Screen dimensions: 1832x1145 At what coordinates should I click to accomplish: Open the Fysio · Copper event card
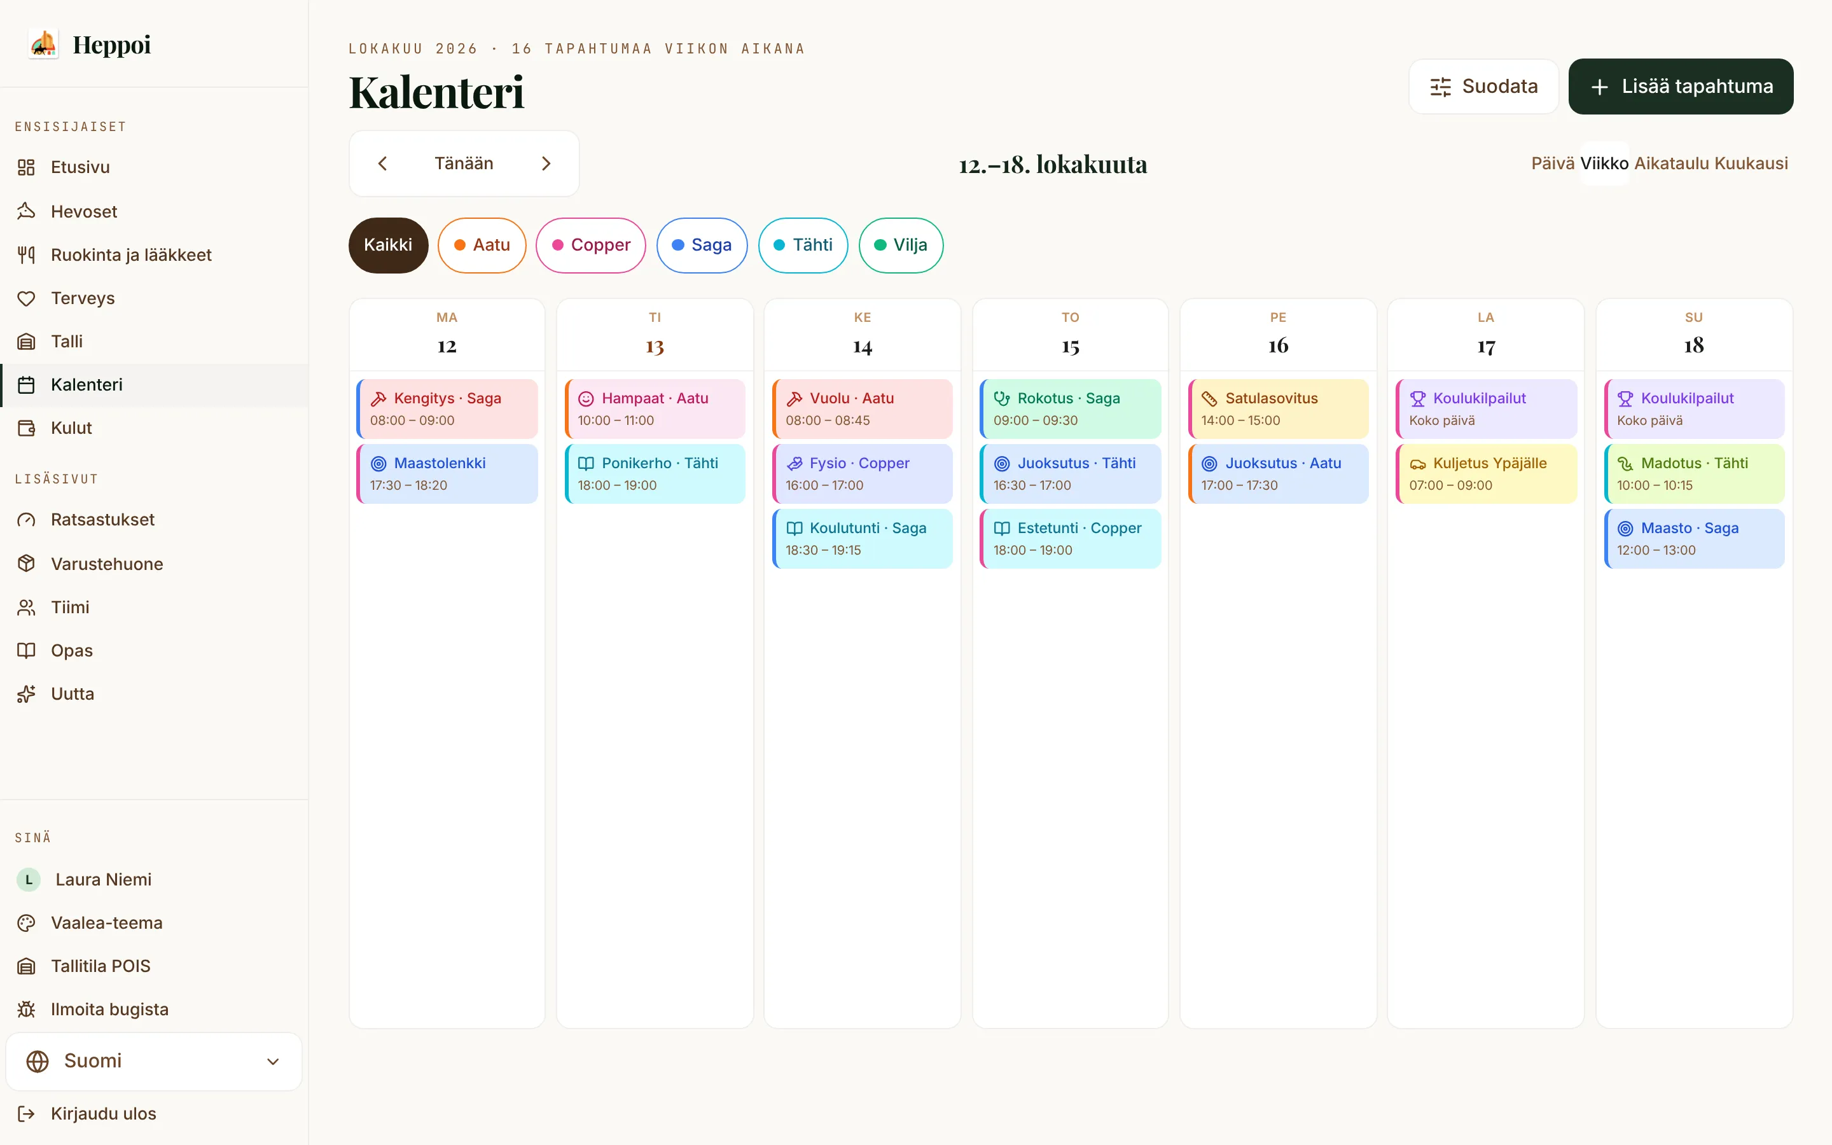point(863,474)
